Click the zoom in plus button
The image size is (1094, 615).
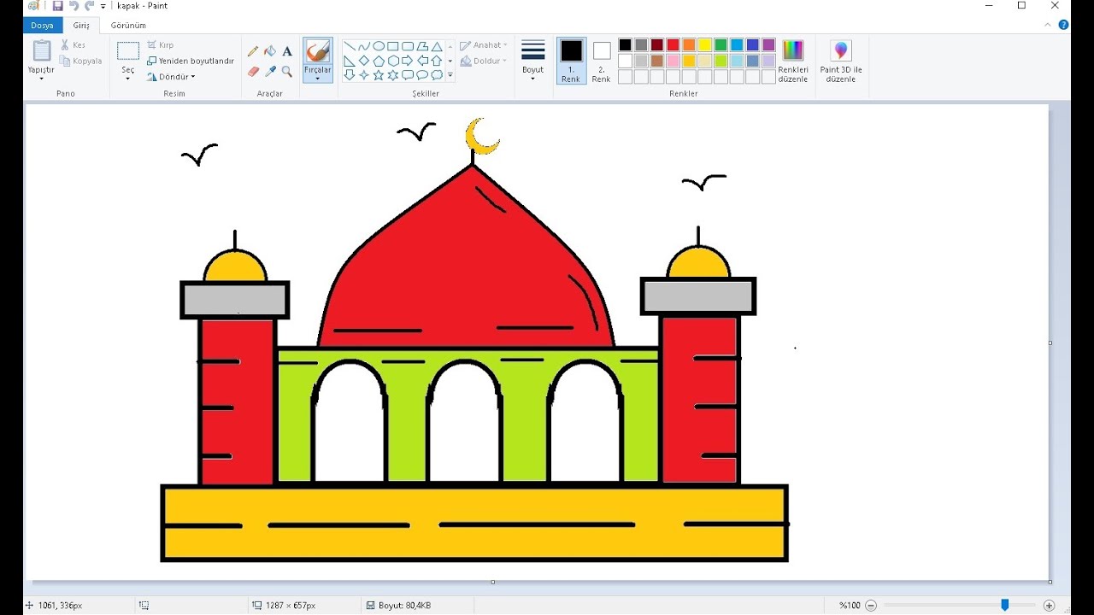tap(1049, 605)
